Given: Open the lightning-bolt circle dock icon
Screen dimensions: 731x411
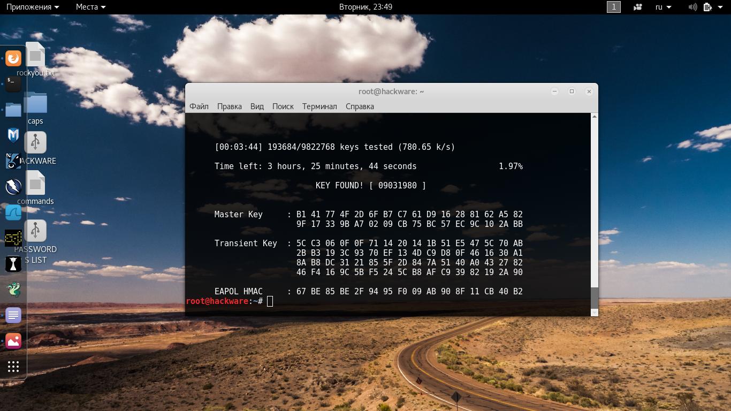Looking at the screenshot, I should click(13, 187).
